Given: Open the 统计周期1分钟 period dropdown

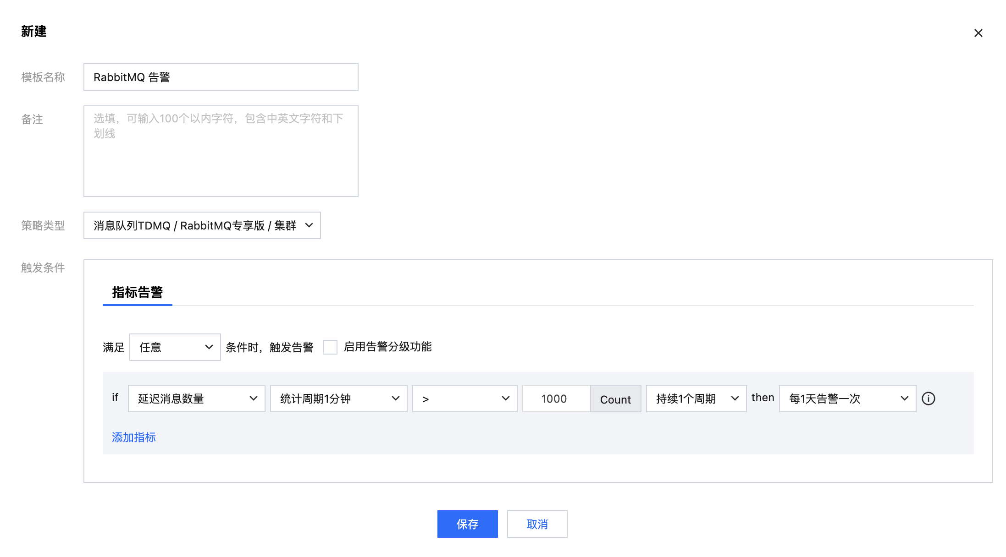Looking at the screenshot, I should click(338, 399).
